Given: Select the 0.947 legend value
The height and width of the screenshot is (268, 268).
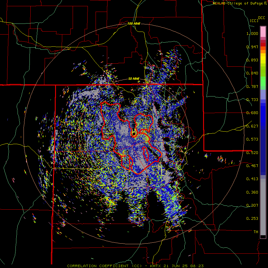Looking at the screenshot, I should (x=252, y=47).
